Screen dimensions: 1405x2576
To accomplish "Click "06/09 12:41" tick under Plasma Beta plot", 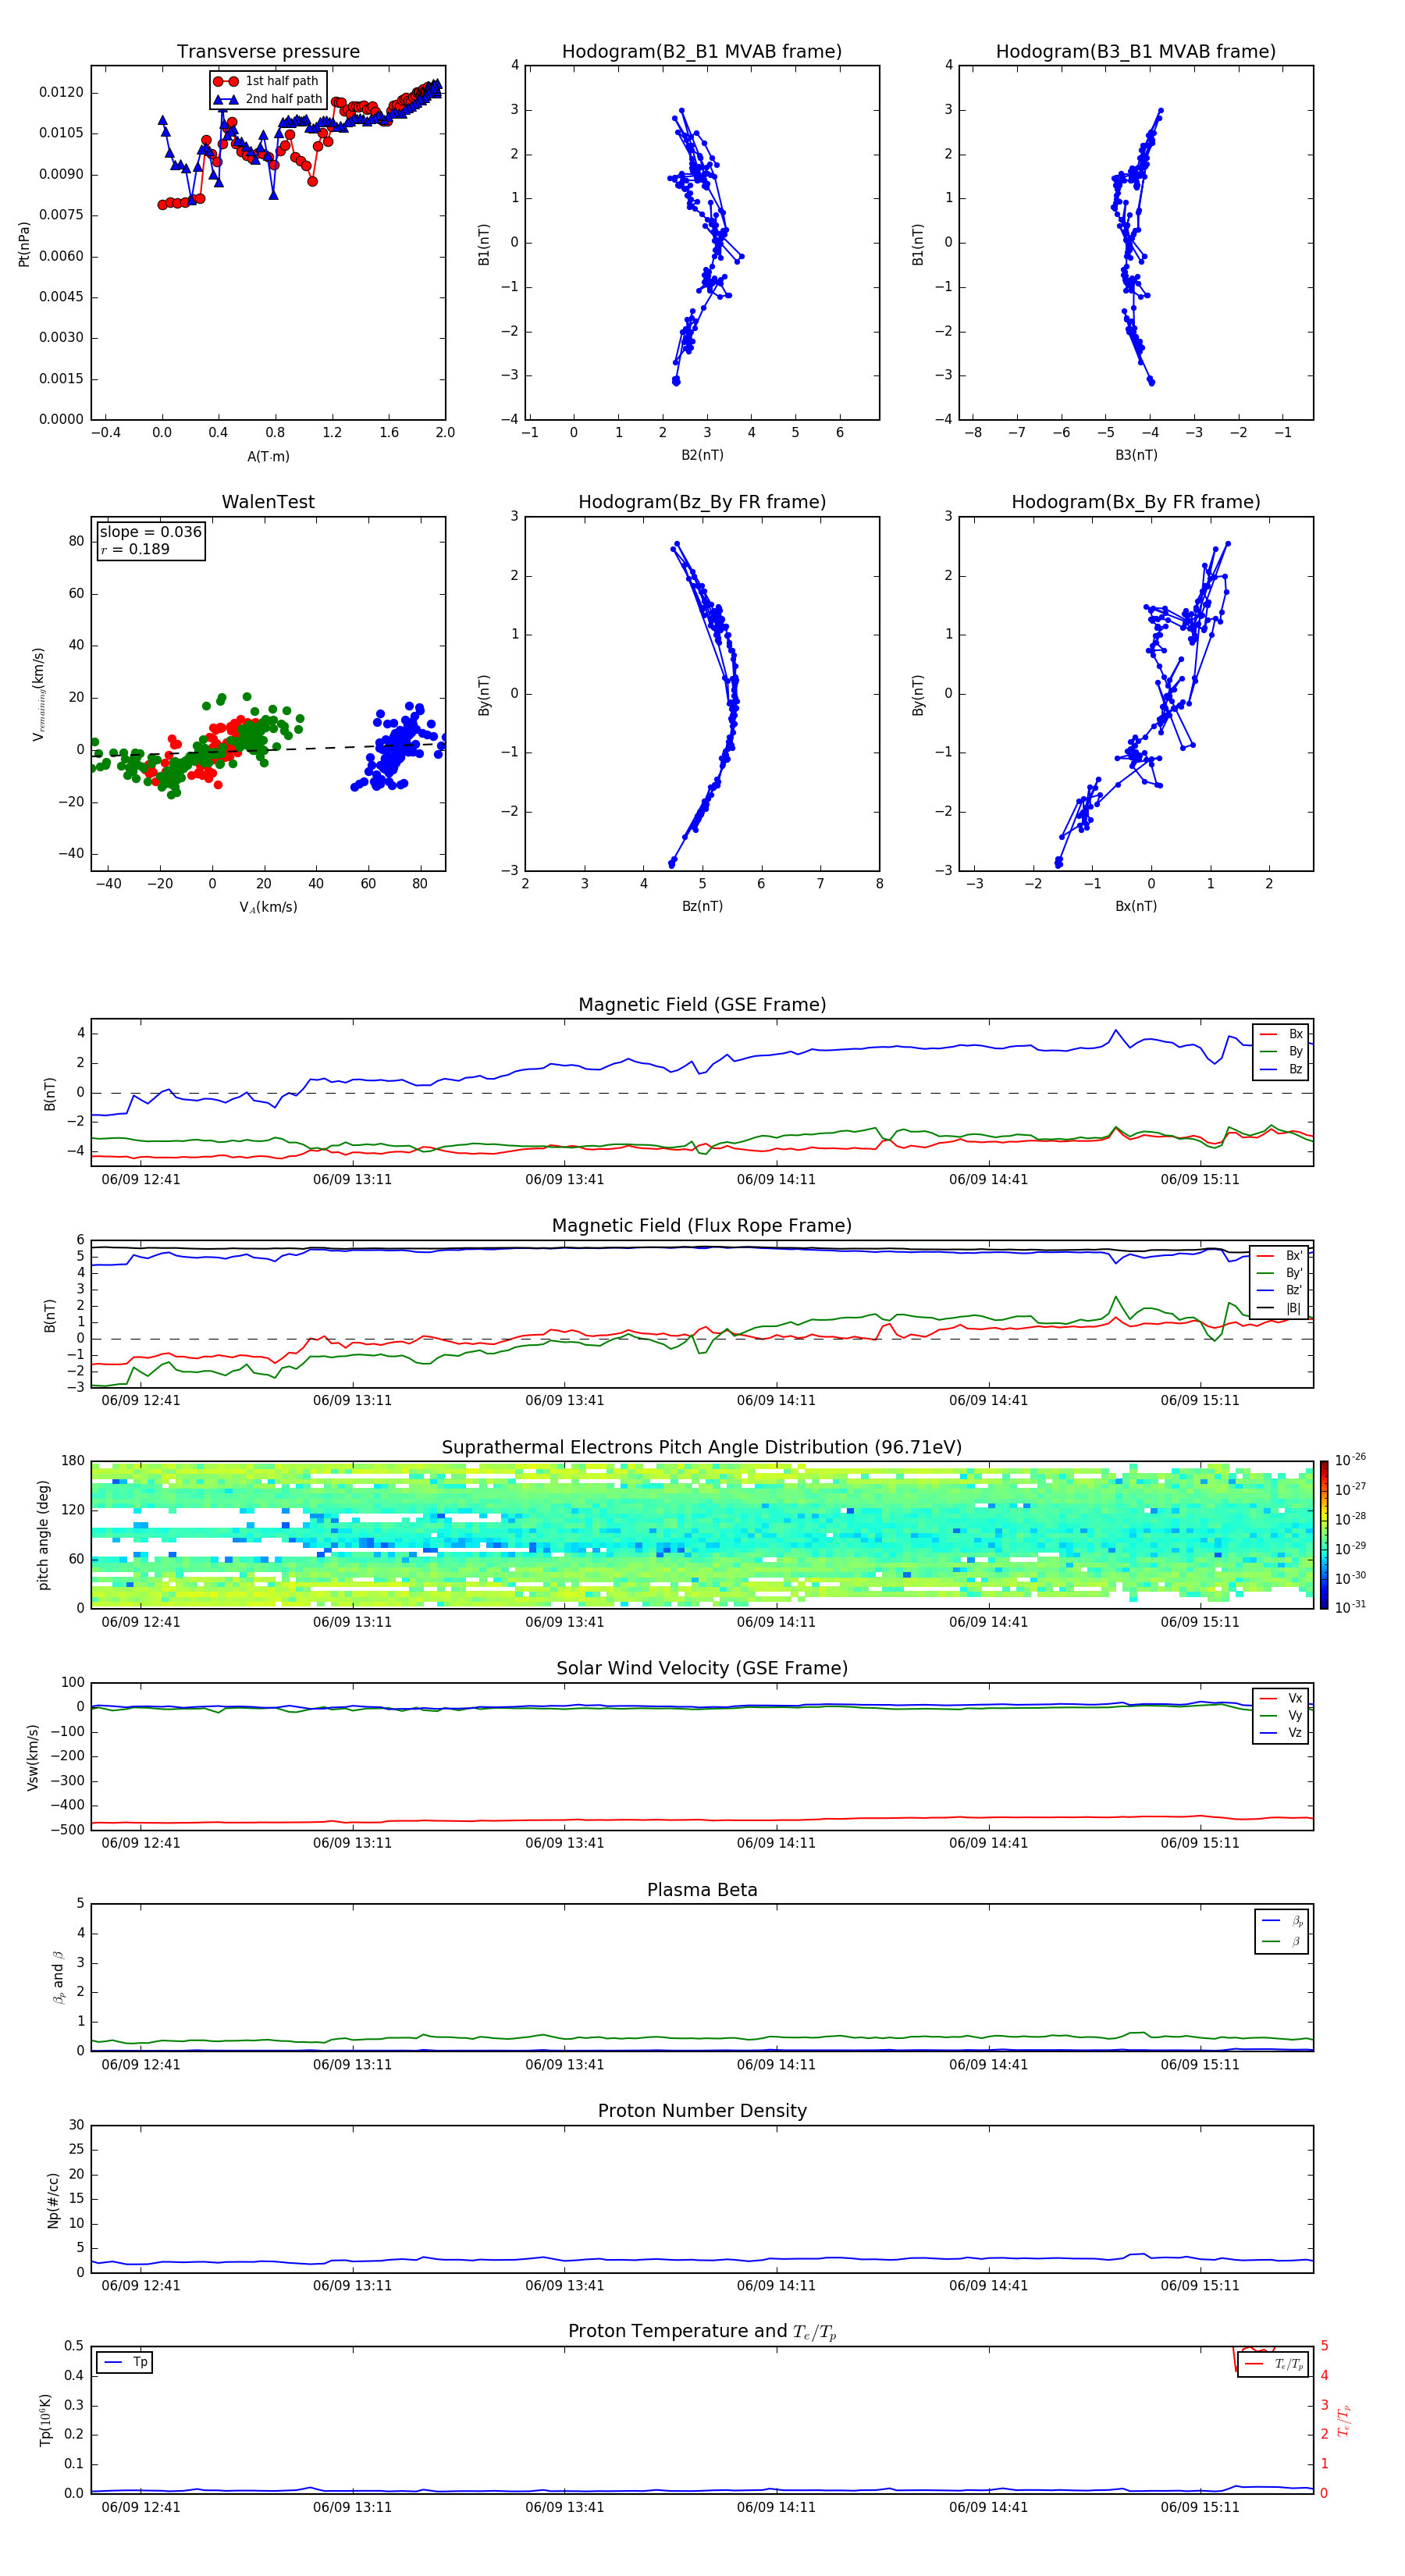I will pos(141,2064).
